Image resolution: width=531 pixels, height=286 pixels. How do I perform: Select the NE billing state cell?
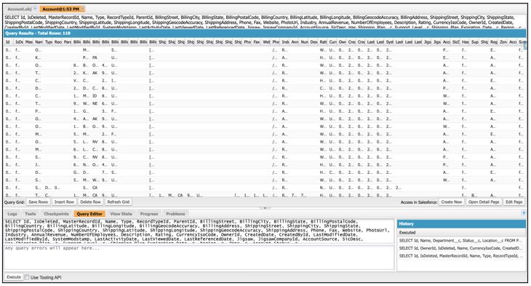pos(95,103)
